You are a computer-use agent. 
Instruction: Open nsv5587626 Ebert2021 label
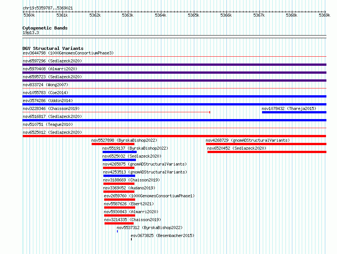[129, 204]
